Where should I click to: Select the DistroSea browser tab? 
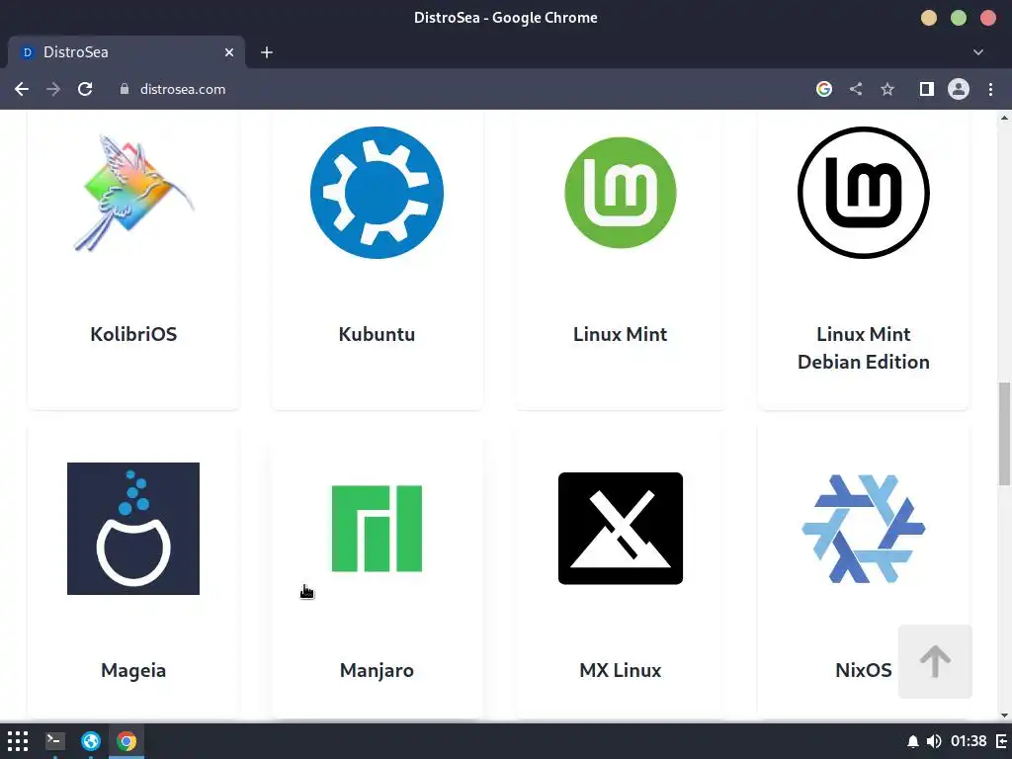[126, 52]
